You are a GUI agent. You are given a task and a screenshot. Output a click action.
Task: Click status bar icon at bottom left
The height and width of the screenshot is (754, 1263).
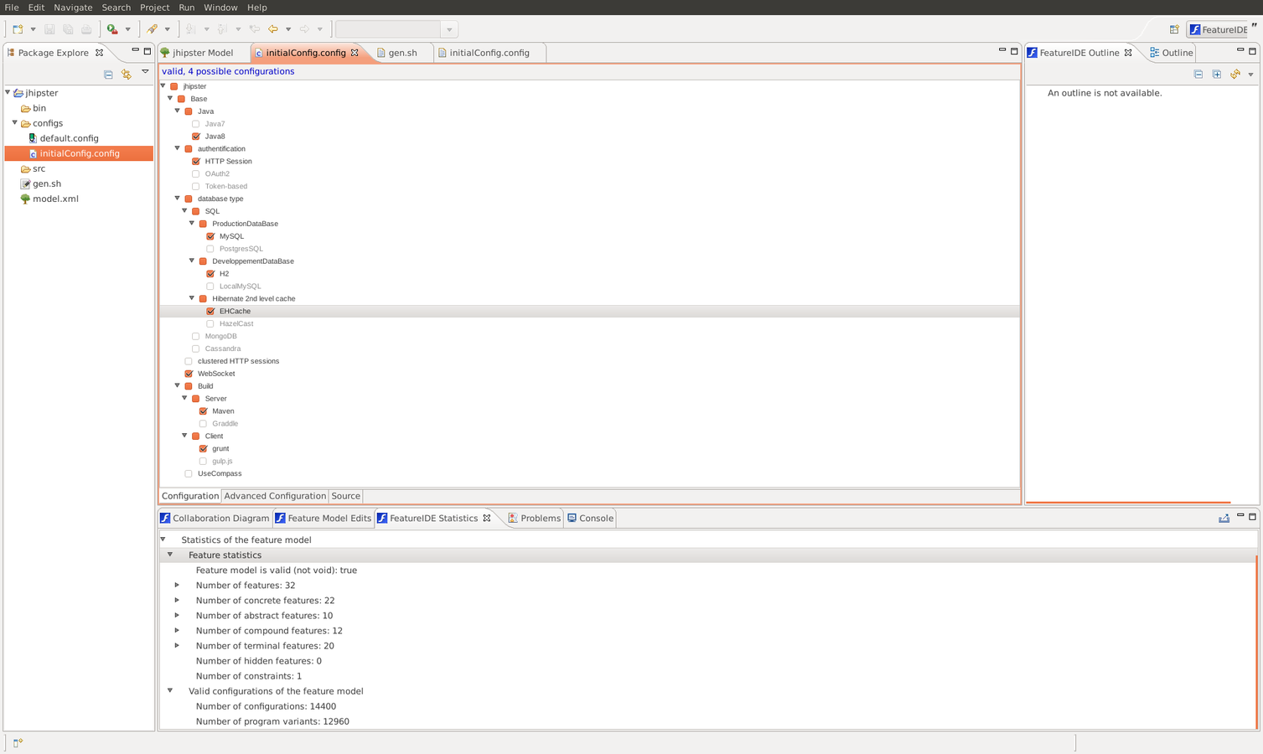(x=18, y=742)
